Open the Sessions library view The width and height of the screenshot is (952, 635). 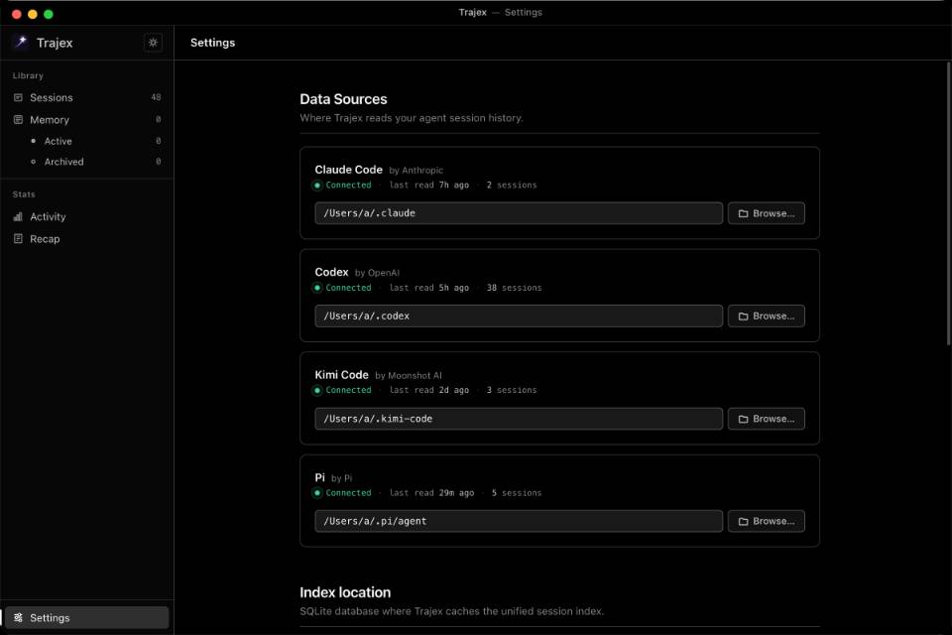[x=87, y=97]
